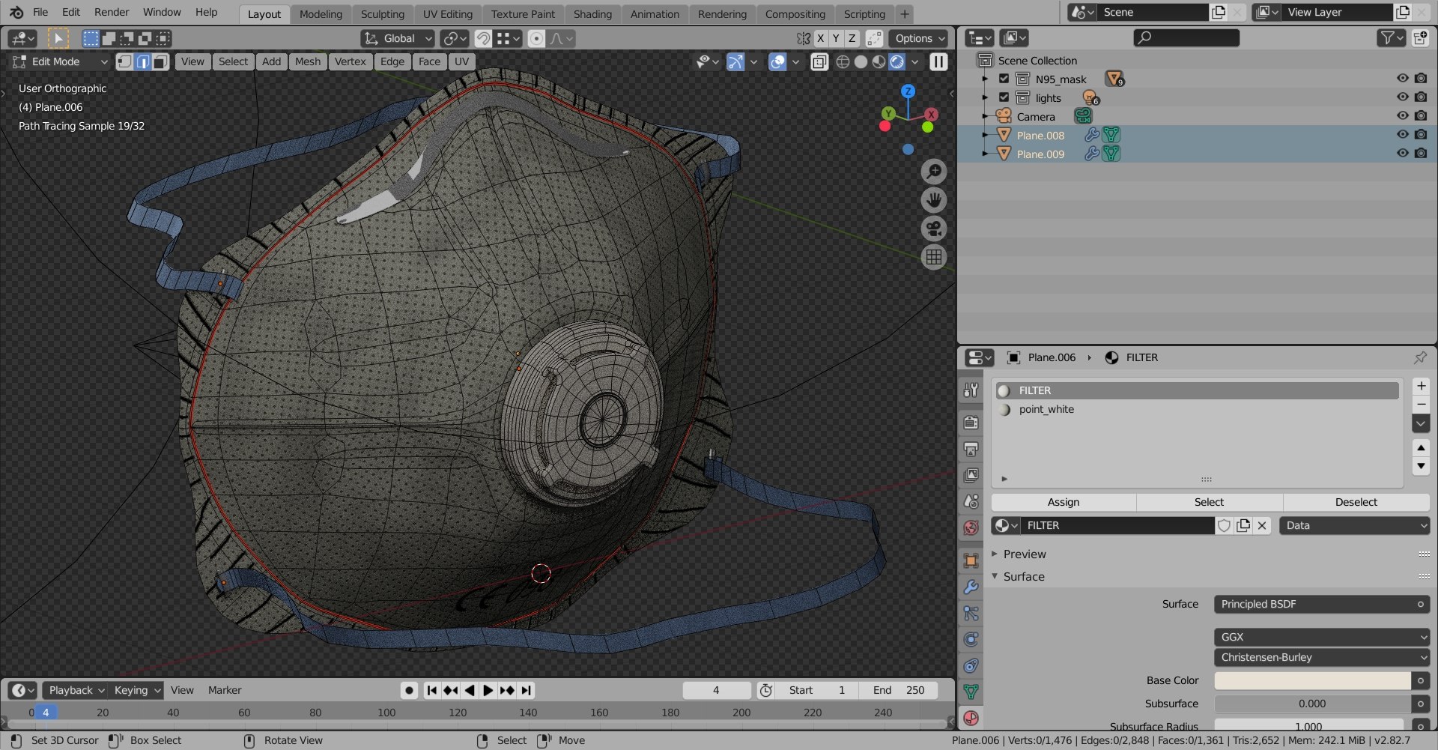Screen dimensions: 1438x750
Task: Open the Modifiers properties tab
Action: (971, 587)
